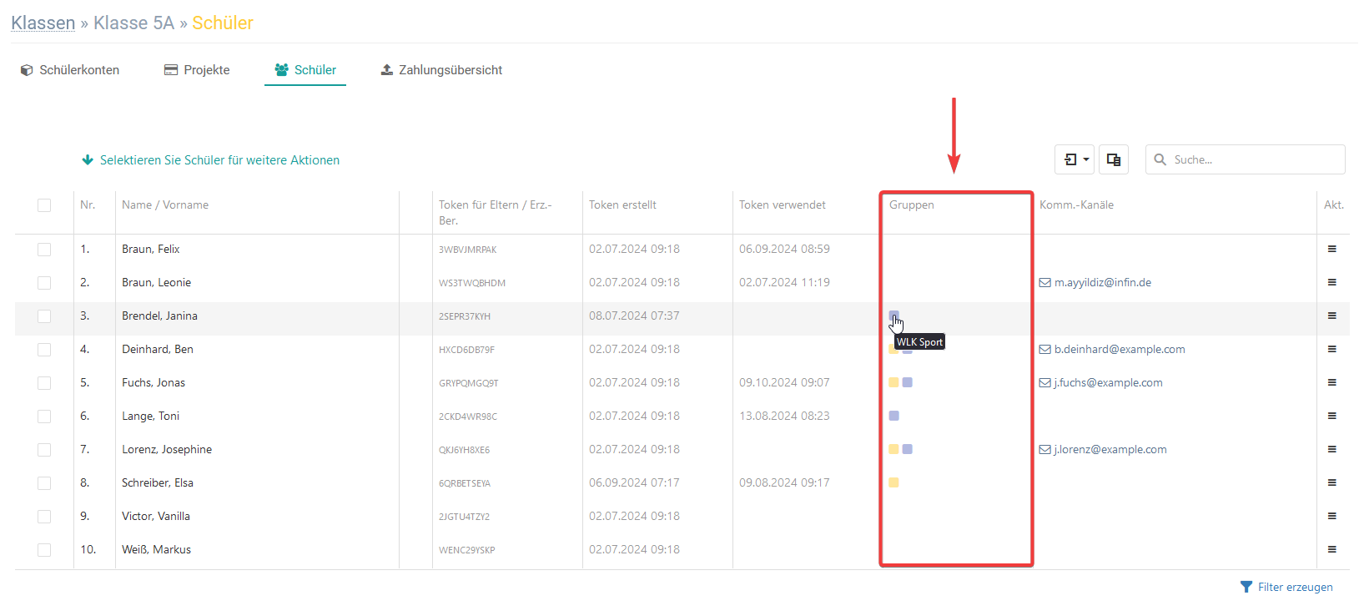Click the yellow group swatch for Schreiber, Elsa

(x=893, y=482)
